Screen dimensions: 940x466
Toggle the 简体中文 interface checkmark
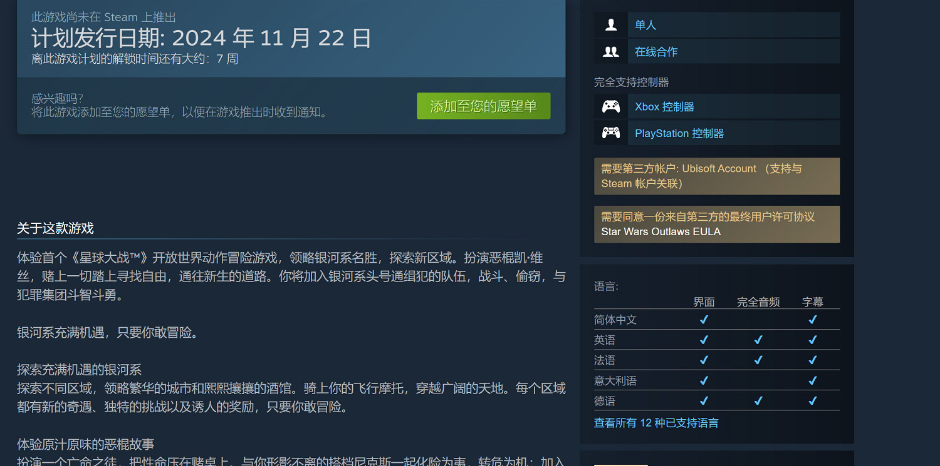tap(704, 319)
